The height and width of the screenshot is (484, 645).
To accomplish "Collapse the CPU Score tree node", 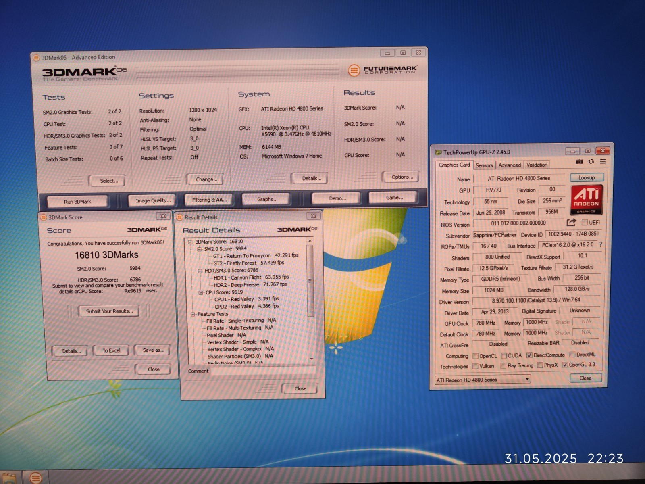I will pyautogui.click(x=201, y=292).
